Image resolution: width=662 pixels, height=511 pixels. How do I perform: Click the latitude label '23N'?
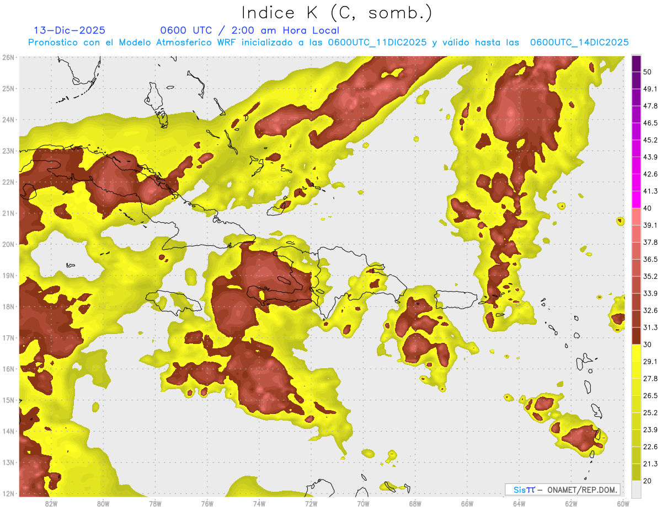tap(8, 151)
